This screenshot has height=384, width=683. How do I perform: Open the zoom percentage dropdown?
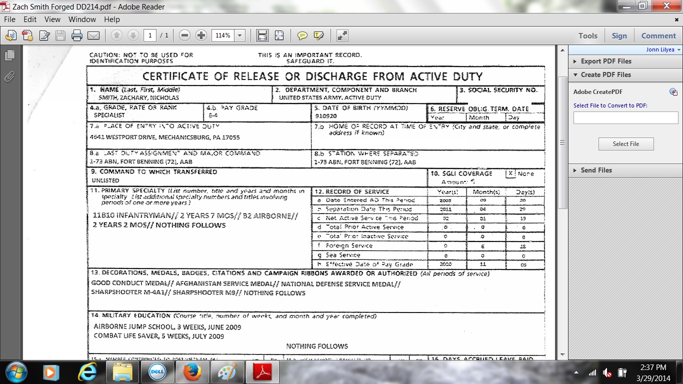pos(240,35)
